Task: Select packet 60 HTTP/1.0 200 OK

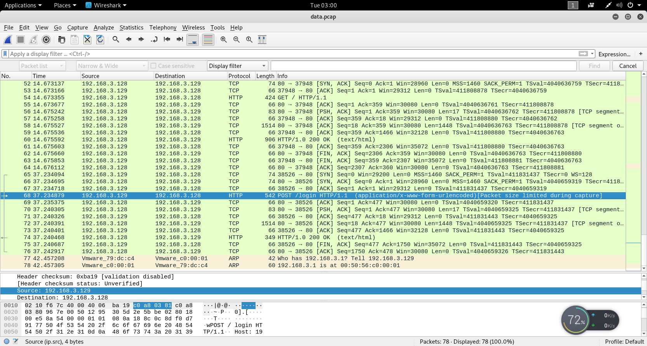Action: pyautogui.click(x=313, y=139)
